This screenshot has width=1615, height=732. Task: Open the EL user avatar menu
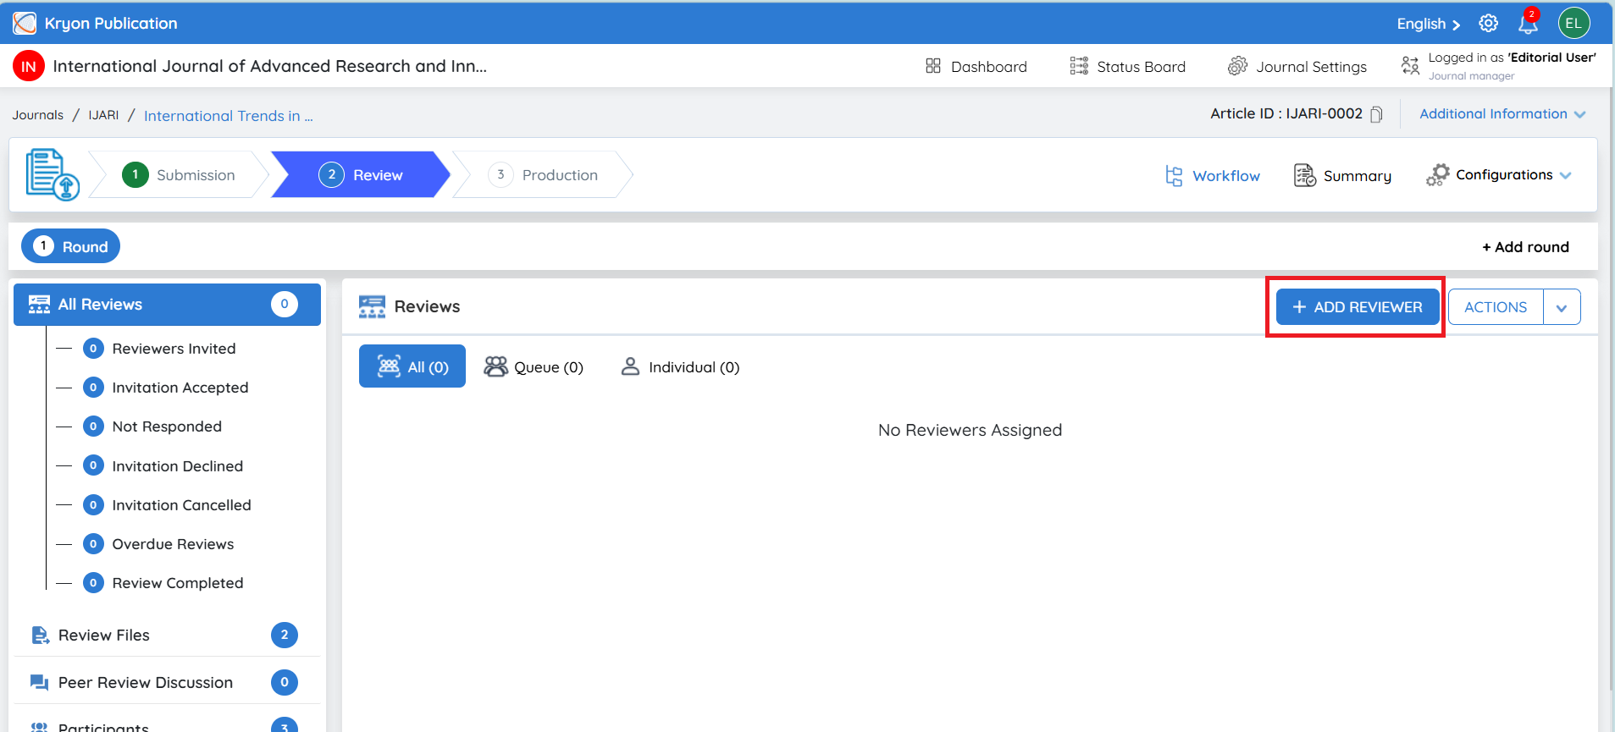[1574, 23]
